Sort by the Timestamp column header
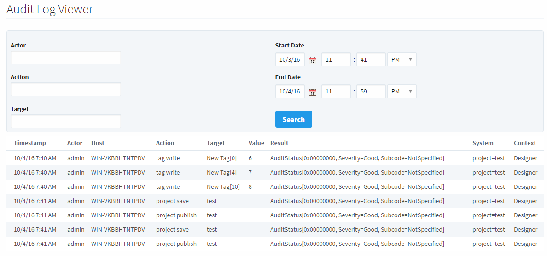547x256 pixels. 30,143
